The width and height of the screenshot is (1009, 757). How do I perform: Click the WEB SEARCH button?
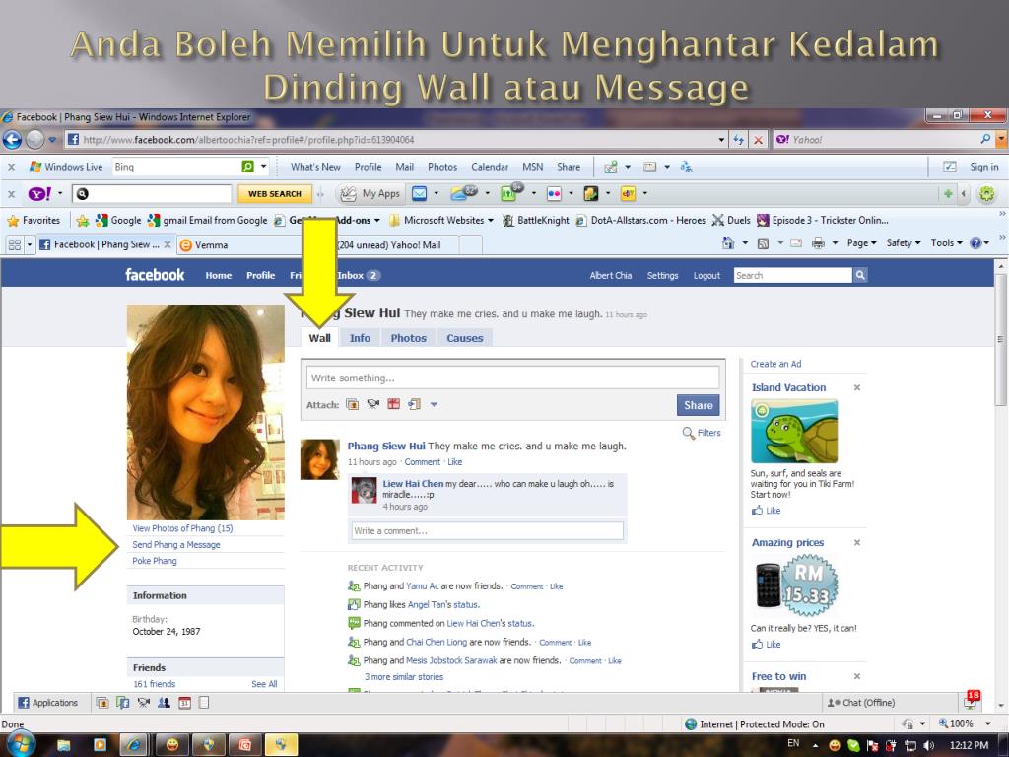pyautogui.click(x=275, y=194)
